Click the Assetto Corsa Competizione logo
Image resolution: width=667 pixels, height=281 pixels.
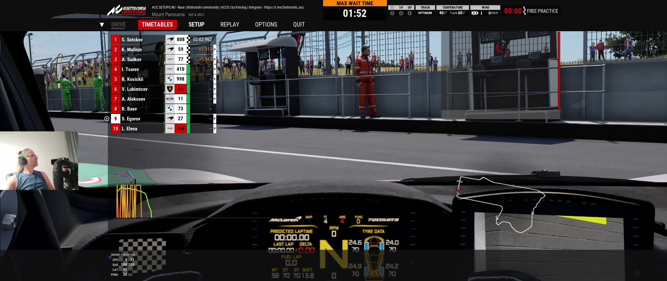click(x=127, y=10)
